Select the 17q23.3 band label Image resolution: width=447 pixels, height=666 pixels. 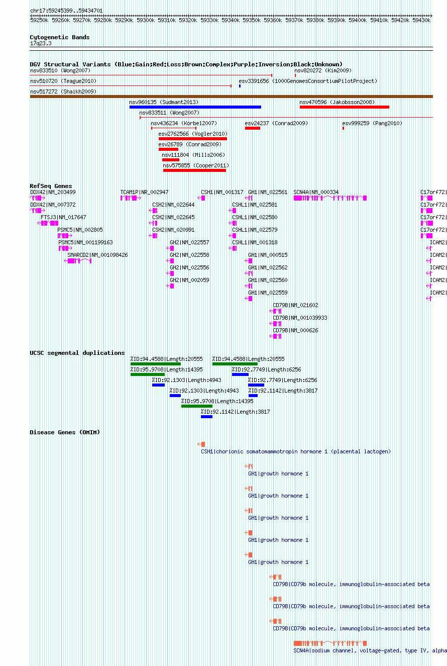41,44
